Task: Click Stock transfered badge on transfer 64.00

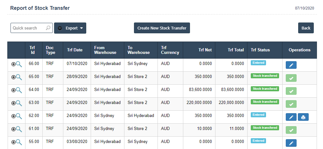Action: point(265,89)
